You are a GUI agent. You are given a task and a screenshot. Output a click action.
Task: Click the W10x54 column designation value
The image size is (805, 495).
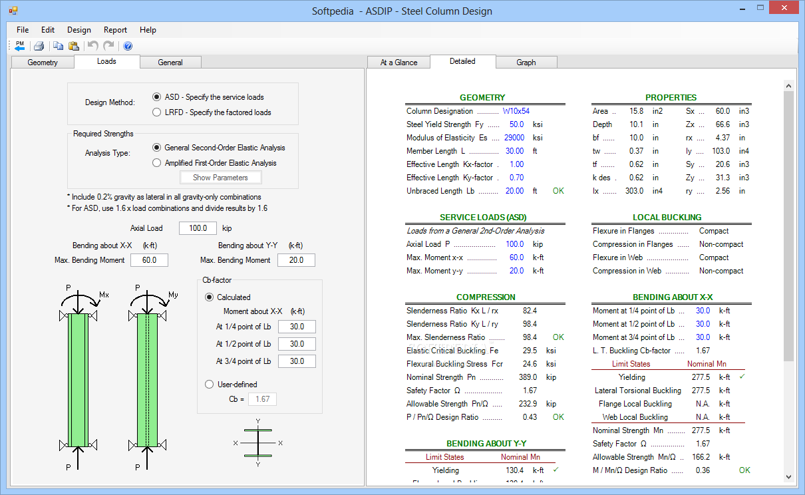coord(516,111)
